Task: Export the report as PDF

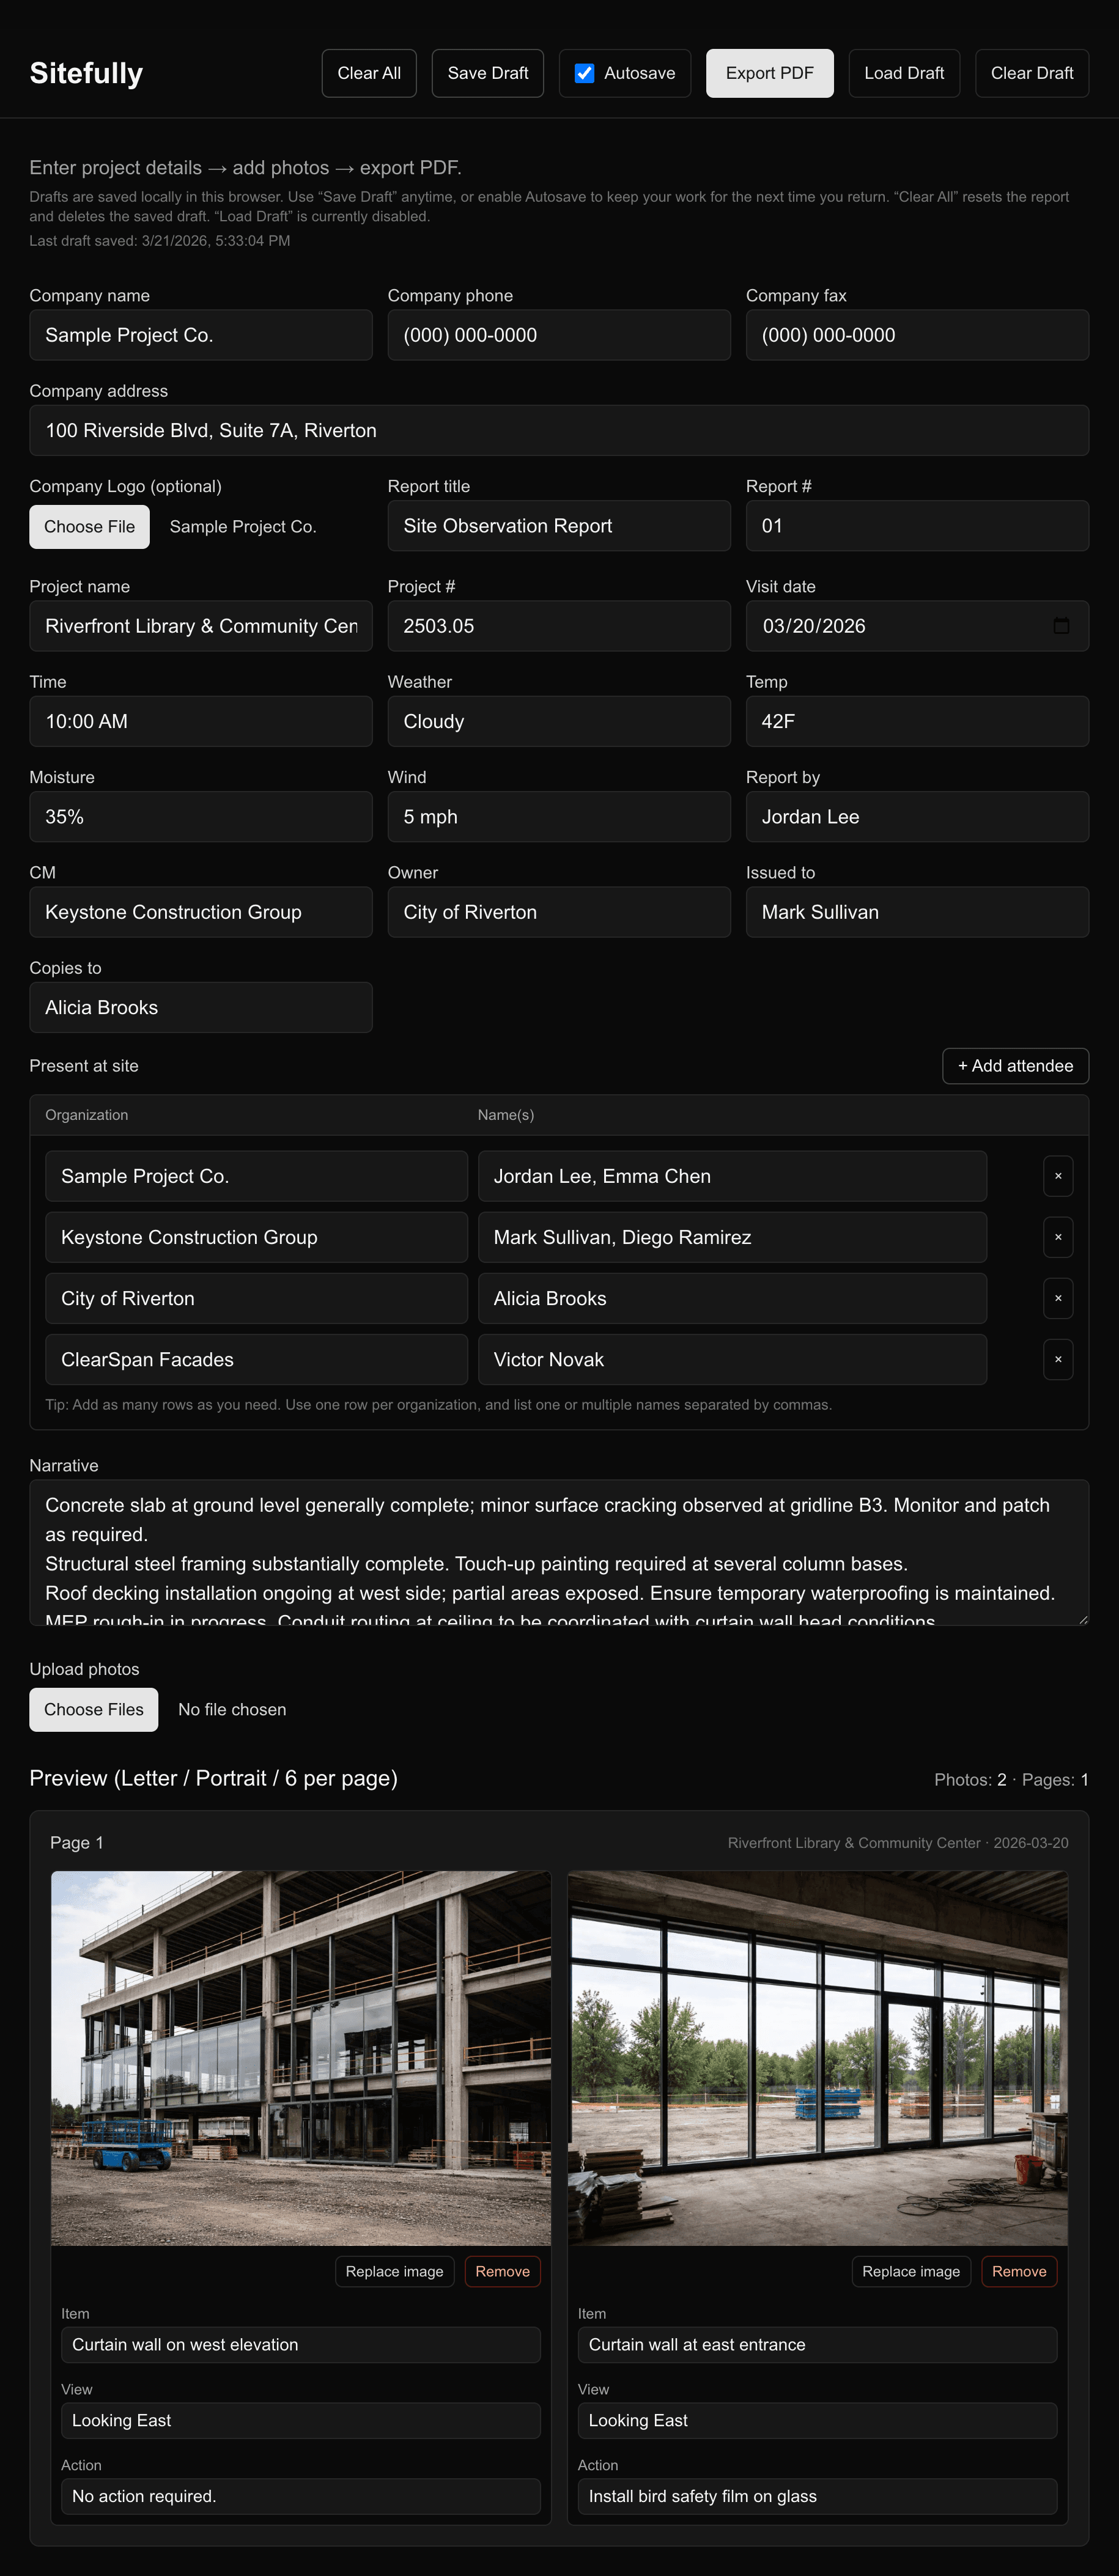Action: [769, 73]
